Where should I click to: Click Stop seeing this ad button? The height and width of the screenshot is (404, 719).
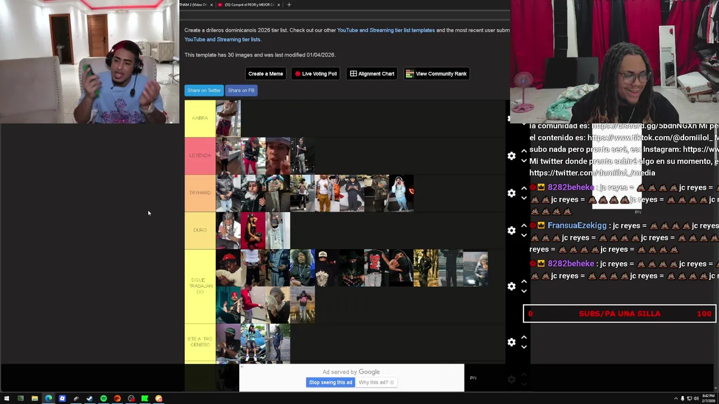tap(330, 383)
